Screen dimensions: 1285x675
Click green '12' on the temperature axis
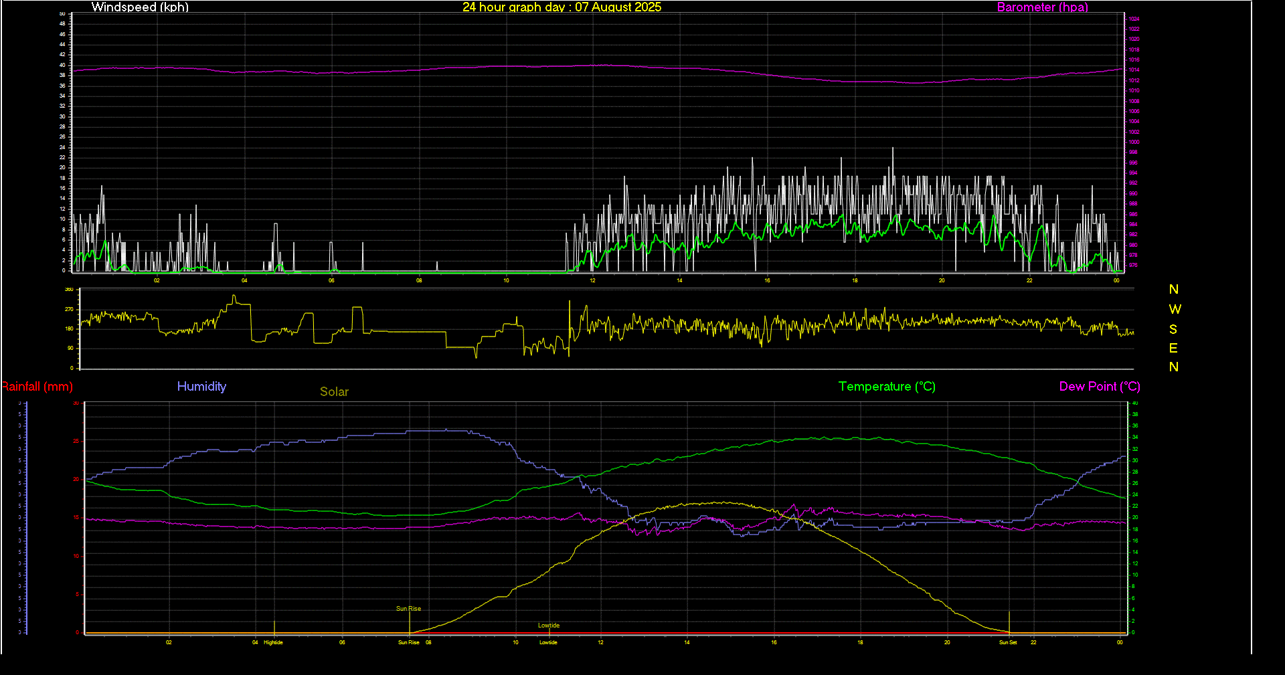(x=1134, y=563)
